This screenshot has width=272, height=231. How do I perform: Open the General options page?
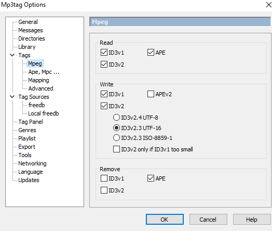28,22
